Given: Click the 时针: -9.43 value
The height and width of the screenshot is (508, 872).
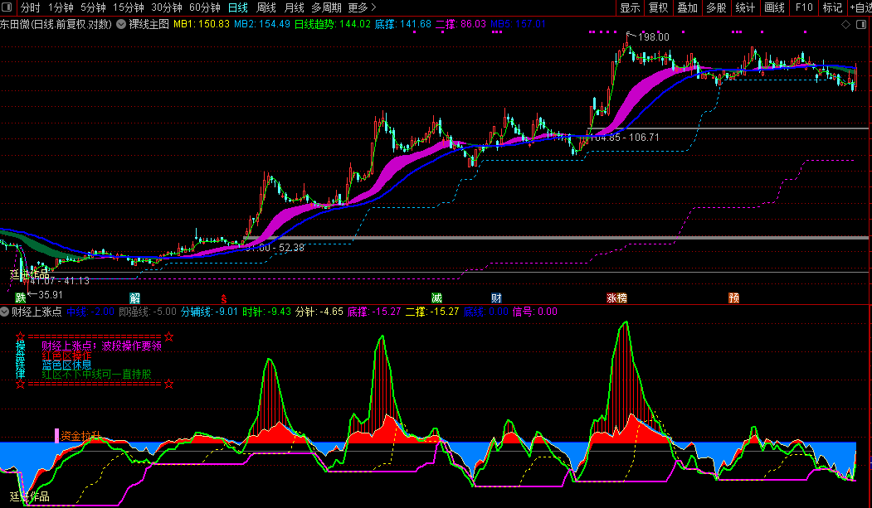Looking at the screenshot, I should (x=267, y=312).
